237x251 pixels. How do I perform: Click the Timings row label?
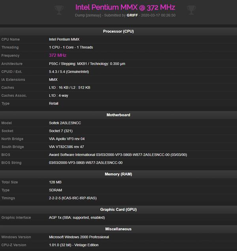[x=8, y=198]
